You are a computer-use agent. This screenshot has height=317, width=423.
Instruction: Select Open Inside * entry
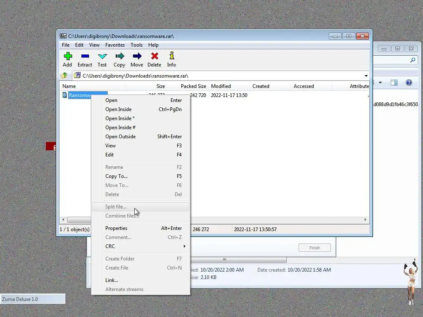(140, 118)
